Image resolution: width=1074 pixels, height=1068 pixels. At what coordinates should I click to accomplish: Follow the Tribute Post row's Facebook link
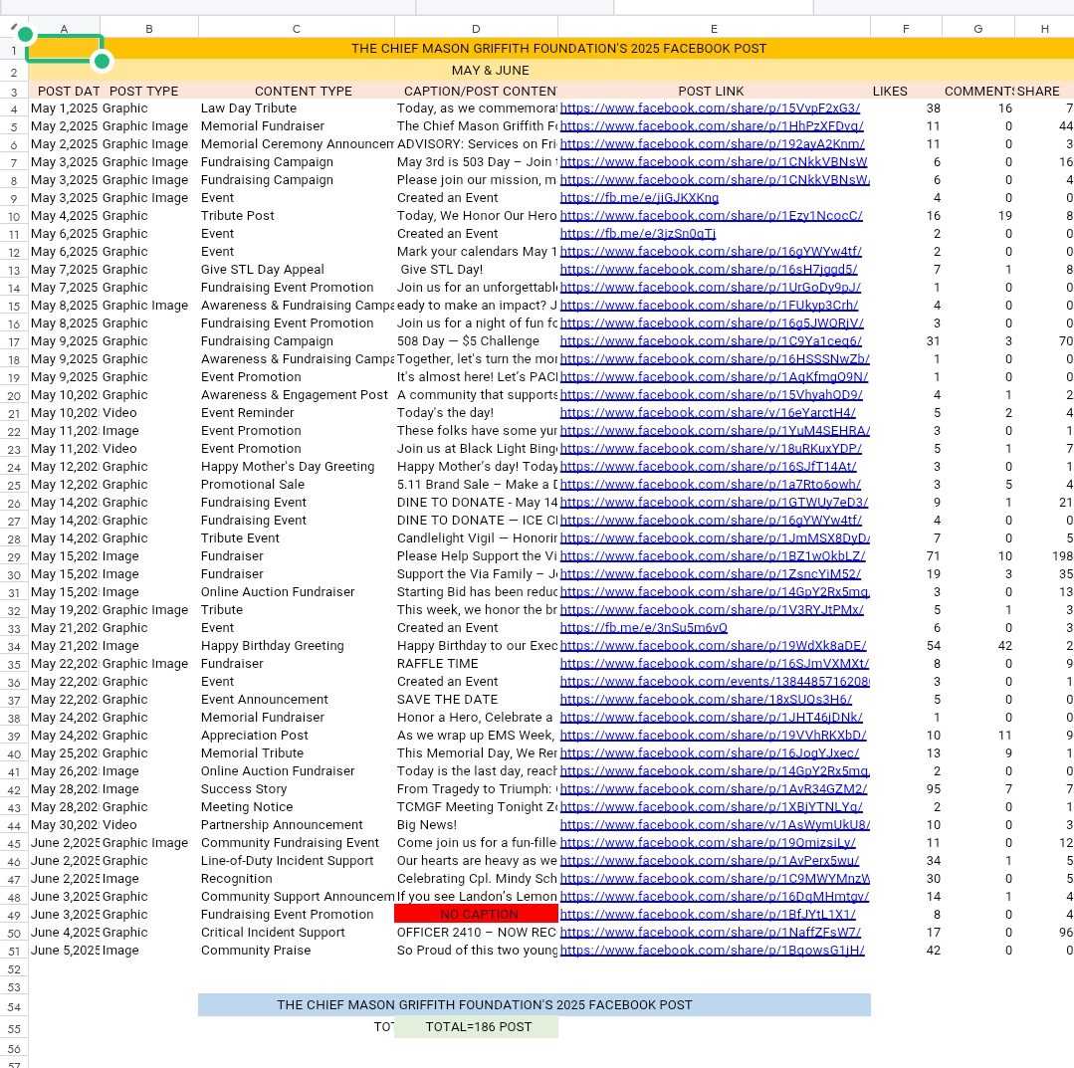(x=711, y=216)
